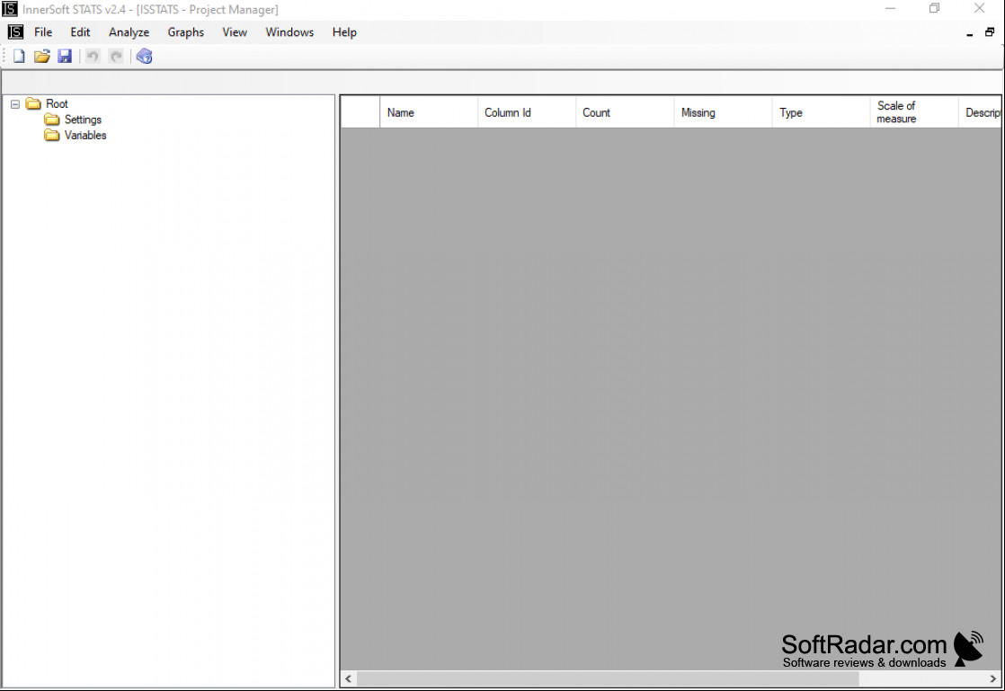The width and height of the screenshot is (1005, 691).
Task: Open the Help menu
Action: [344, 32]
